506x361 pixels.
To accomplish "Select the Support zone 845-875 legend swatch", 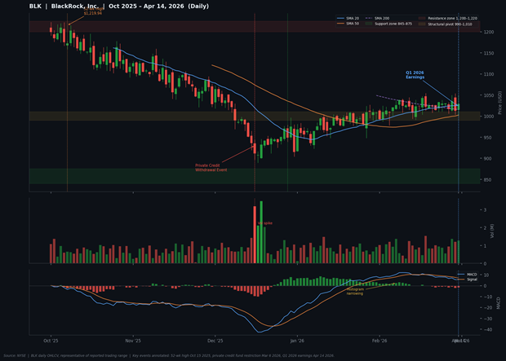I will click(368, 24).
